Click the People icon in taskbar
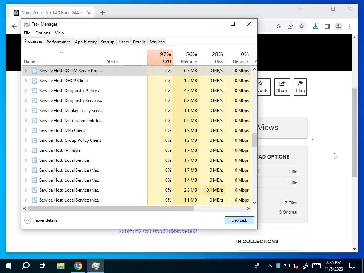Screen dimensions: 364x273 [x=257, y=266]
